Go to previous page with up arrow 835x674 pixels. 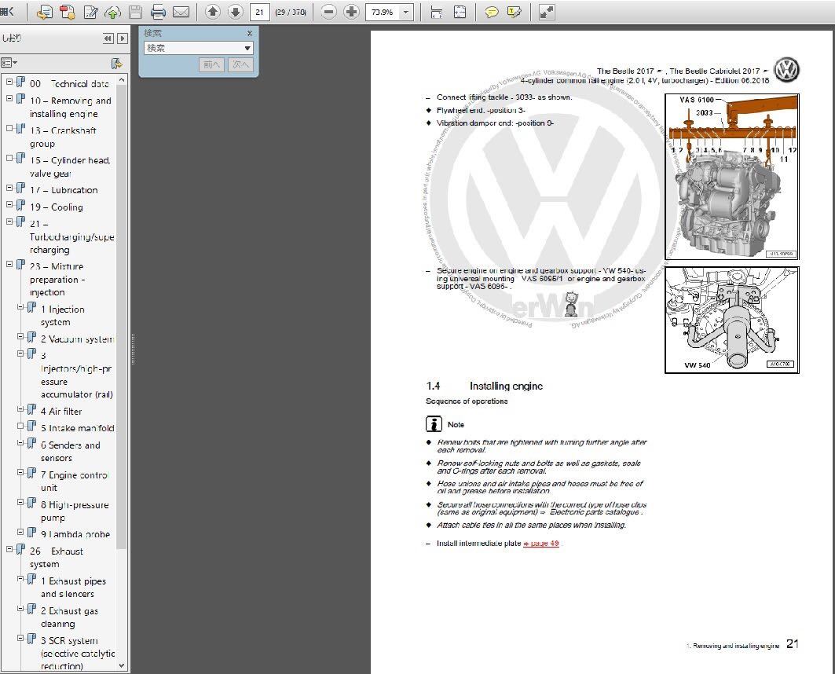[212, 12]
